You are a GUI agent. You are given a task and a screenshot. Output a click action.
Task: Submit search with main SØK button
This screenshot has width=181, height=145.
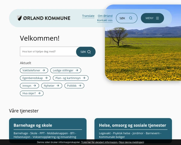(86, 52)
